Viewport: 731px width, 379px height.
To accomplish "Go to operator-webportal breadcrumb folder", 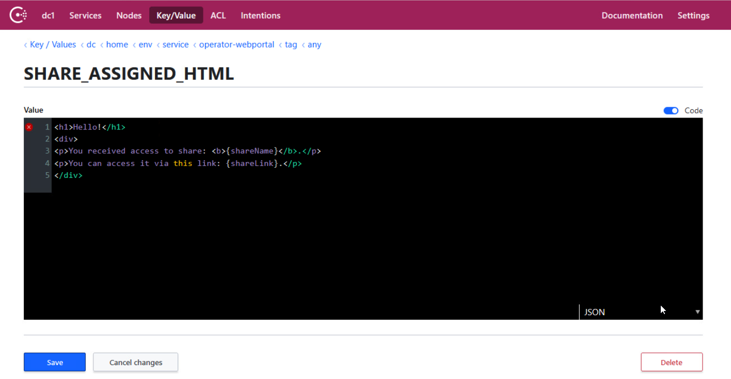I will point(236,45).
